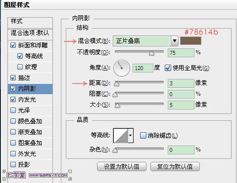237x183 pixels.
Task: Click the opacity field showing 75
Action: tap(181, 53)
